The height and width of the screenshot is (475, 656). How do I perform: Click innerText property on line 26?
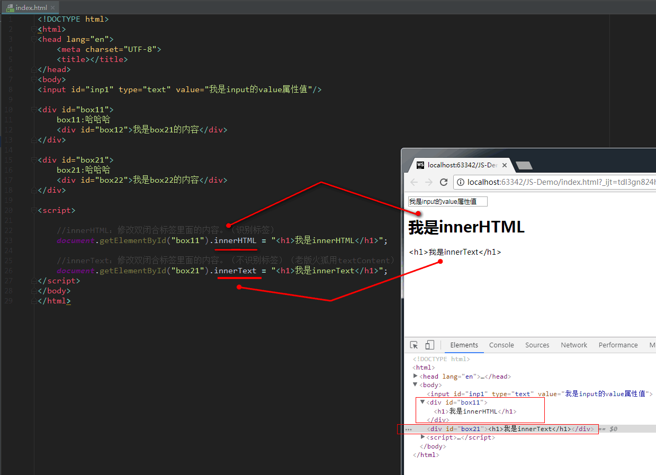click(235, 271)
